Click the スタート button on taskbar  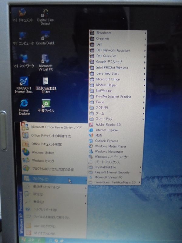[x=32, y=240]
